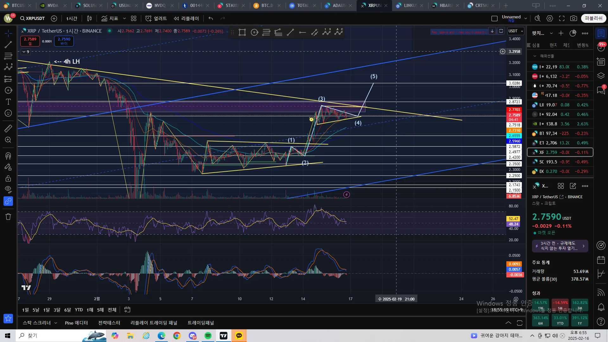Click the 알러트 alert button
This screenshot has height=342, width=608.
click(x=156, y=18)
